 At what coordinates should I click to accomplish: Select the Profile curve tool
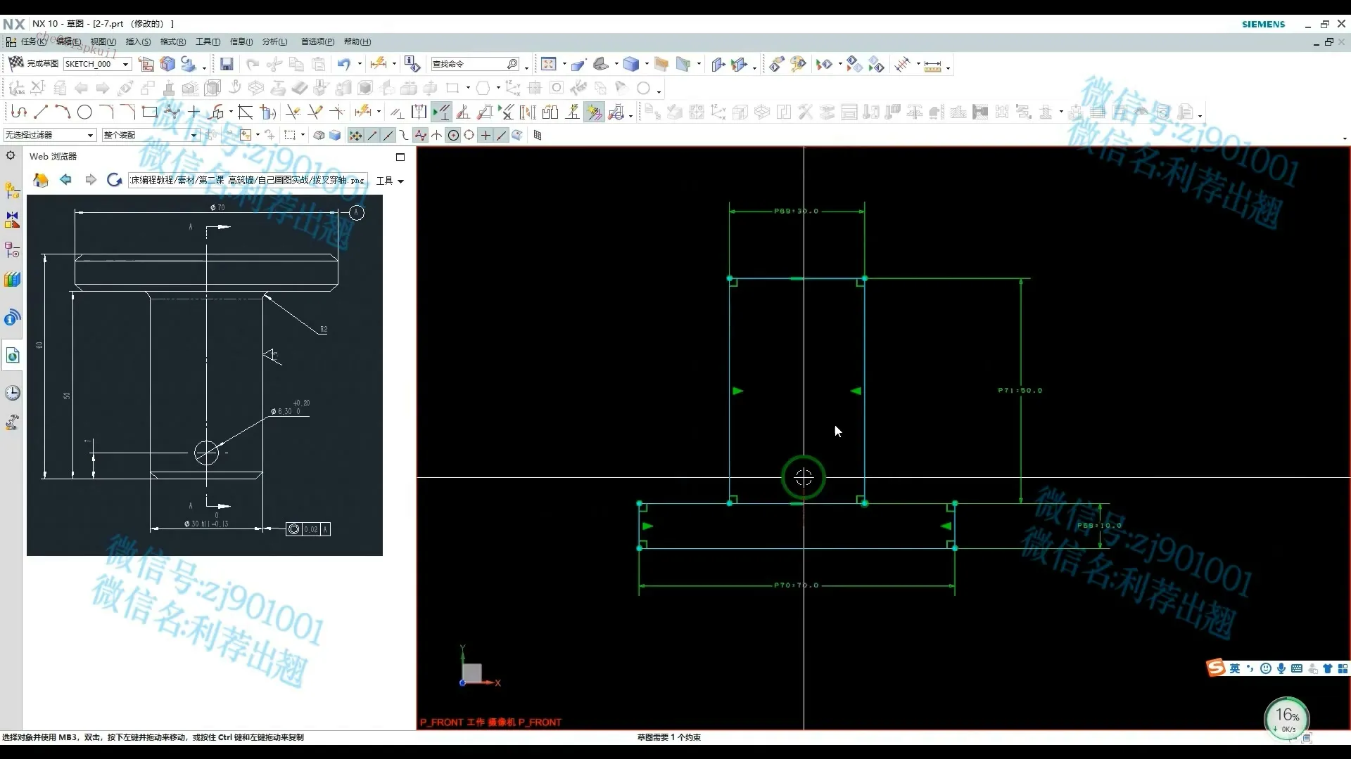19,112
